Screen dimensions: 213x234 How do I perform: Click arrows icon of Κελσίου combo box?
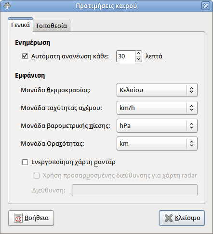coord(191,90)
